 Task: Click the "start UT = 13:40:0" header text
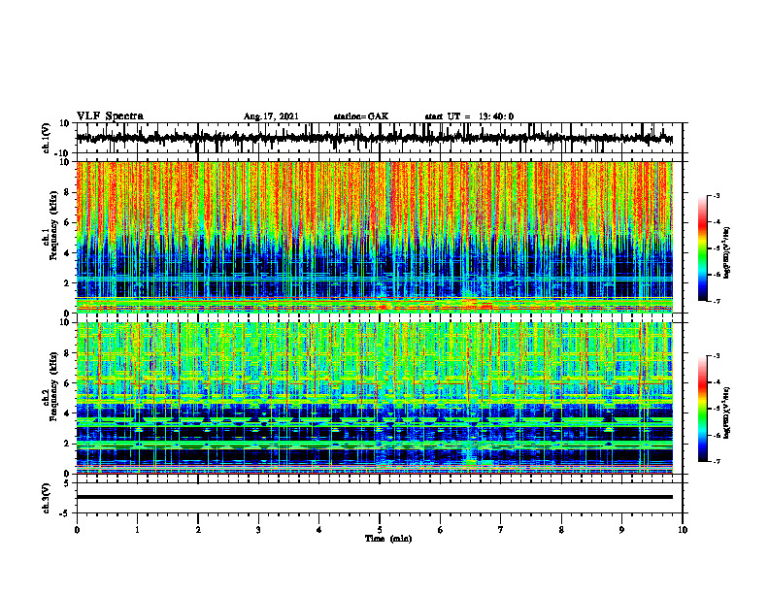[x=469, y=116]
